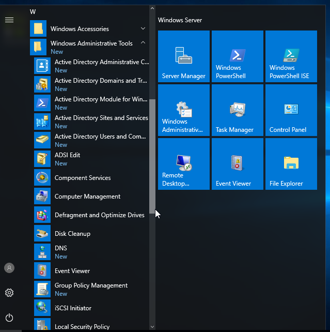Viewport: 330px width, 332px height.
Task: Click the Disk Cleanup icon
Action: [42, 233]
